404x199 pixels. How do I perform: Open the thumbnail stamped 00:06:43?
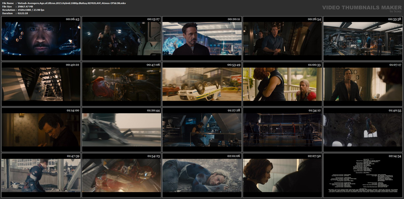(41, 38)
